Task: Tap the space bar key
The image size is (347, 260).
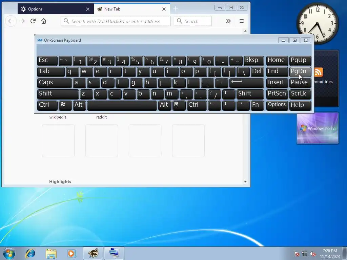Action: (122, 105)
